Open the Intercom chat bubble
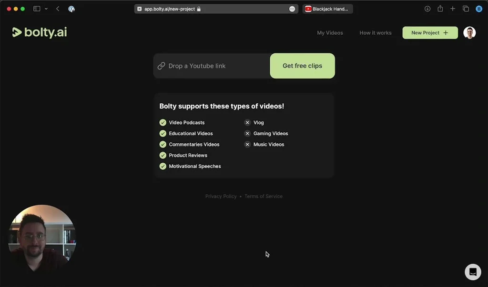This screenshot has width=488, height=287. (x=472, y=272)
